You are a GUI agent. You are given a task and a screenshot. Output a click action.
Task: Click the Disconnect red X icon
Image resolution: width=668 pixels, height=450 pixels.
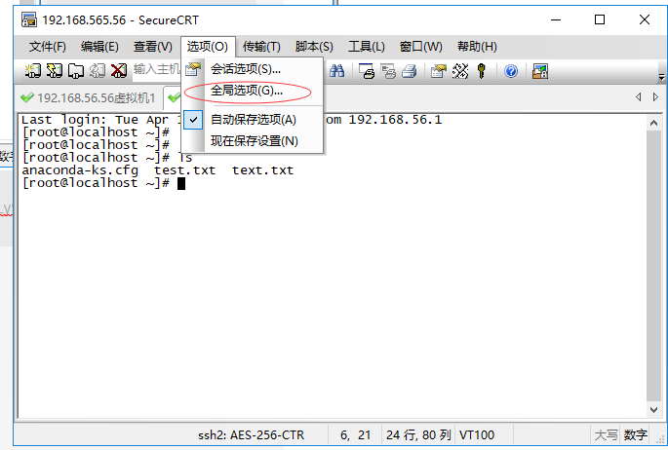click(x=118, y=70)
